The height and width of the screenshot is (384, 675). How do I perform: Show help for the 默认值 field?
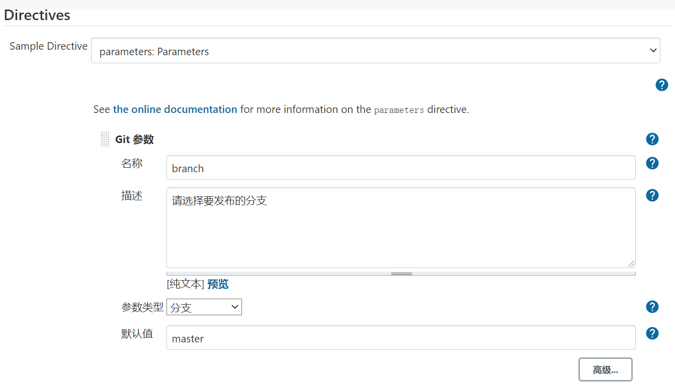click(652, 333)
